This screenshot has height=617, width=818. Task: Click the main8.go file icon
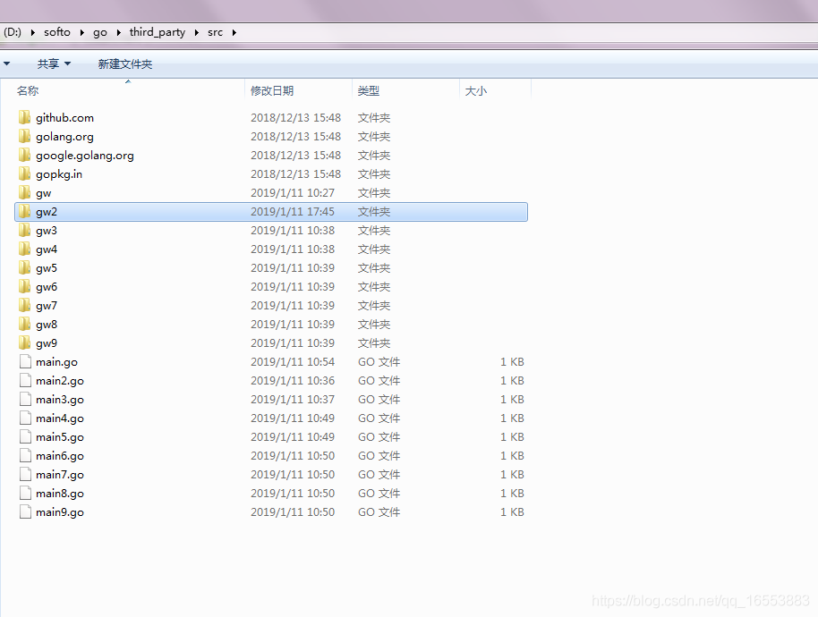pyautogui.click(x=25, y=493)
